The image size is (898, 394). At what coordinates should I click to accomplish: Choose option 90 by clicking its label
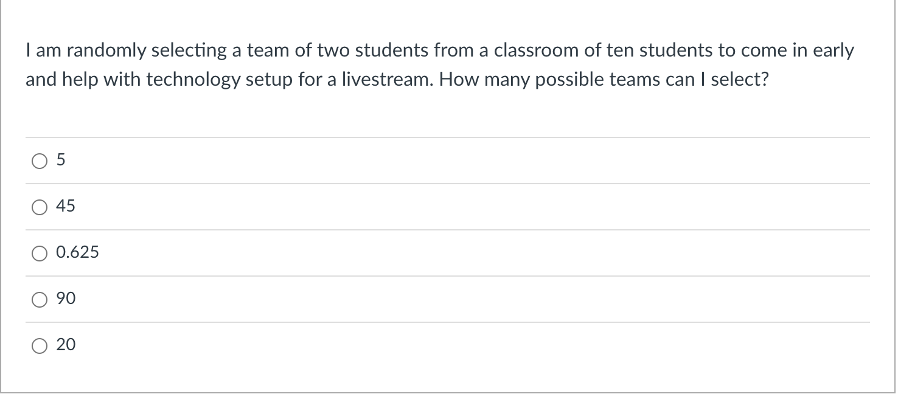click(x=66, y=299)
